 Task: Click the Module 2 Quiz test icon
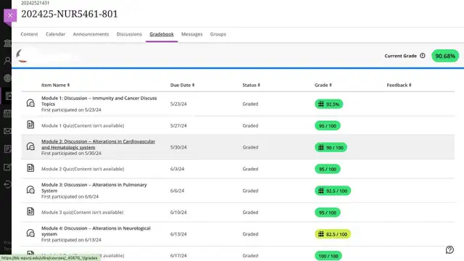(30, 168)
